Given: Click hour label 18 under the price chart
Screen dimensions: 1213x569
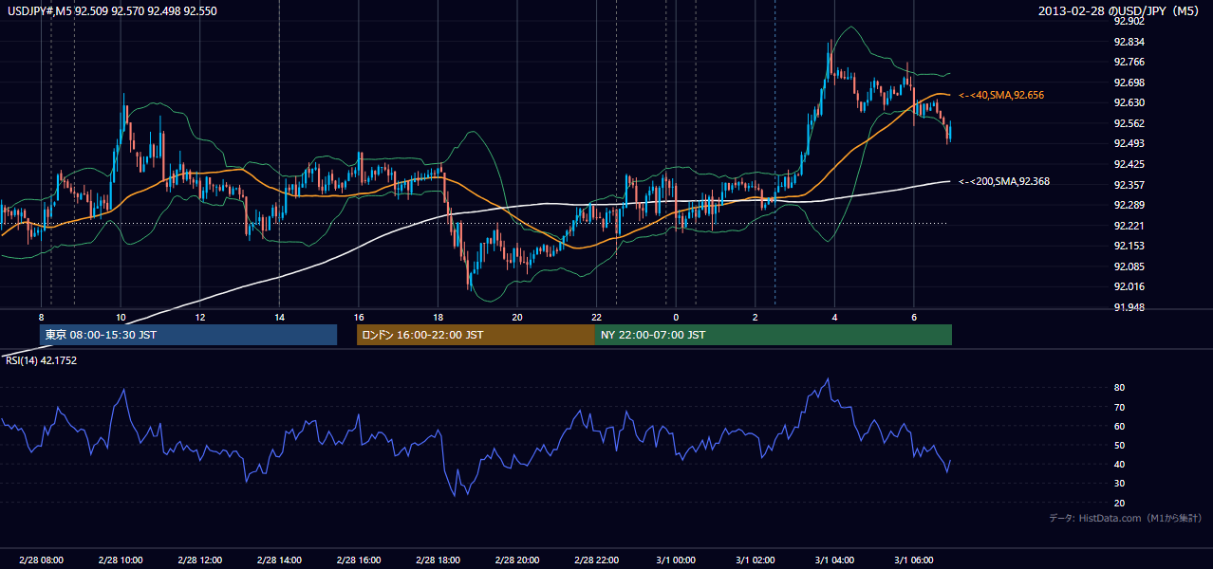Looking at the screenshot, I should pyautogui.click(x=438, y=317).
